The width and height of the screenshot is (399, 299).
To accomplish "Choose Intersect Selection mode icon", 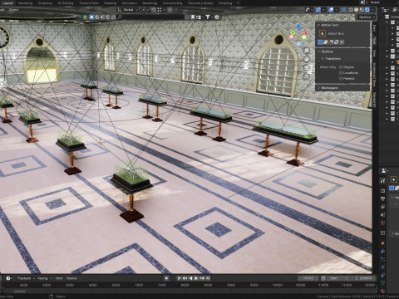I will (342, 42).
